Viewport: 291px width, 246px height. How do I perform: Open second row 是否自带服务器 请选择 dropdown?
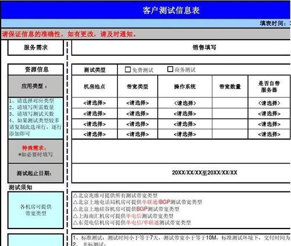click(x=269, y=113)
